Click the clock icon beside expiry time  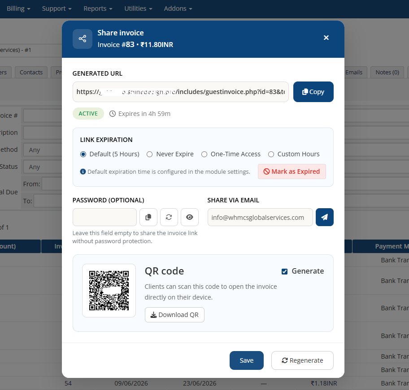(x=113, y=114)
